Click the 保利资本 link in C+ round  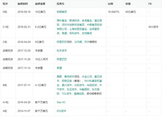click(x=74, y=33)
